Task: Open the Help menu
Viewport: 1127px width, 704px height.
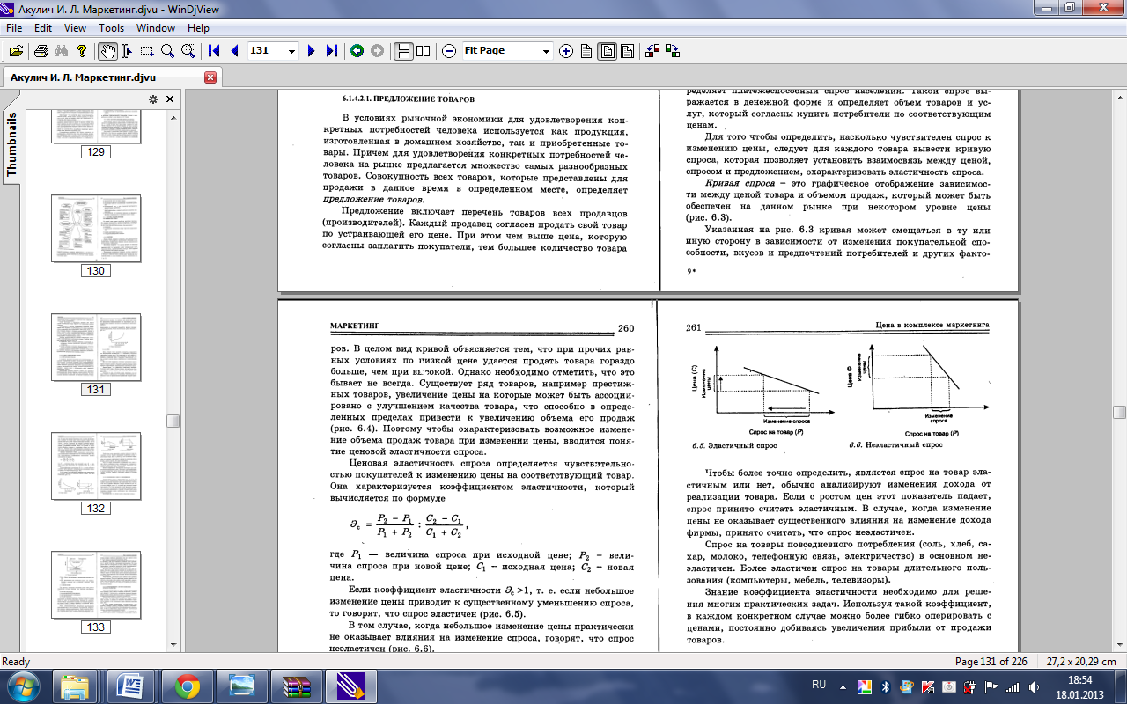Action: pyautogui.click(x=198, y=28)
